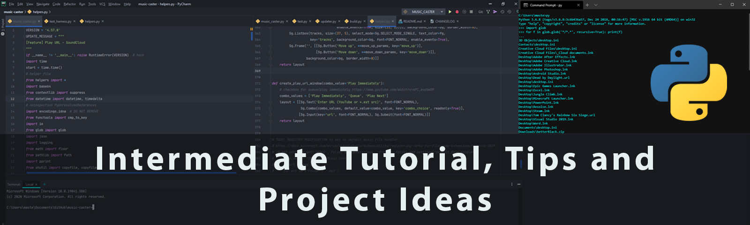Close the left helpers.py tab
The width and height of the screenshot is (750, 225).
[x=103, y=21]
